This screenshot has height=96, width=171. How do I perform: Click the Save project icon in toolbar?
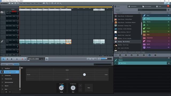click(x=15, y=3)
